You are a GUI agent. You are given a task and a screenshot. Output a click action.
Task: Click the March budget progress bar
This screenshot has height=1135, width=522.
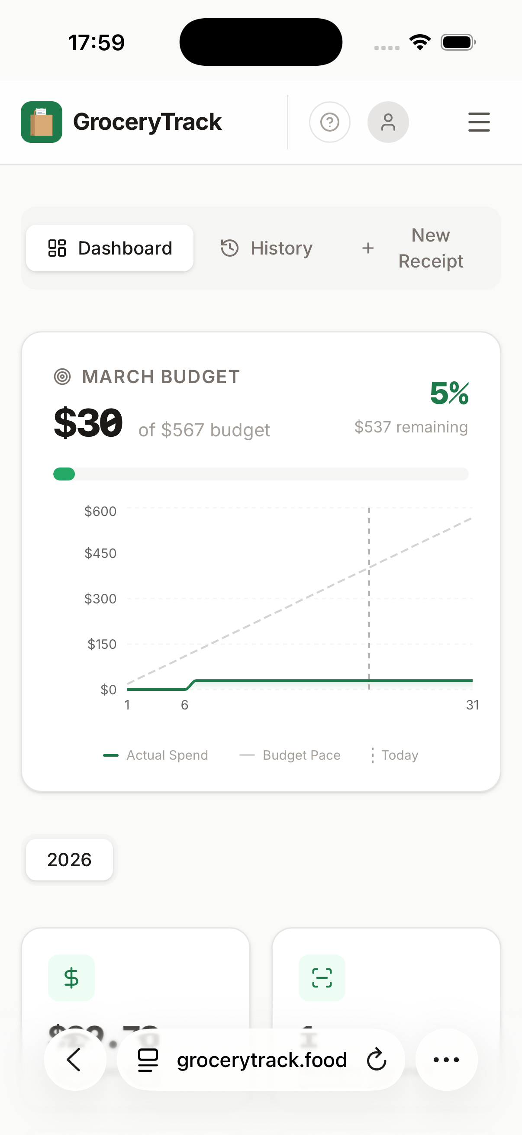point(261,474)
